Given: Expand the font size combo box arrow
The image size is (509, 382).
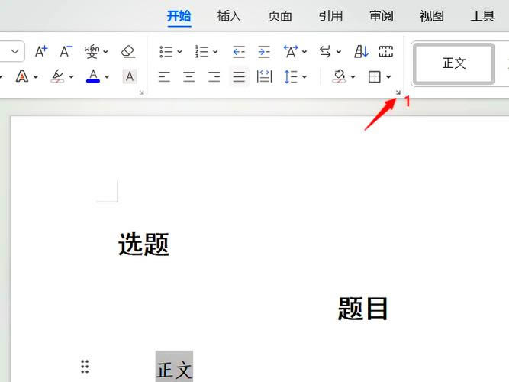Looking at the screenshot, I should click(15, 51).
